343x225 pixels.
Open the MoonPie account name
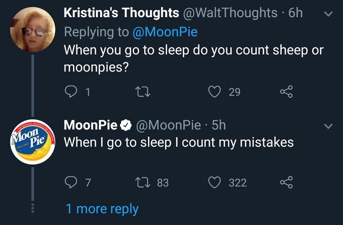(x=91, y=125)
